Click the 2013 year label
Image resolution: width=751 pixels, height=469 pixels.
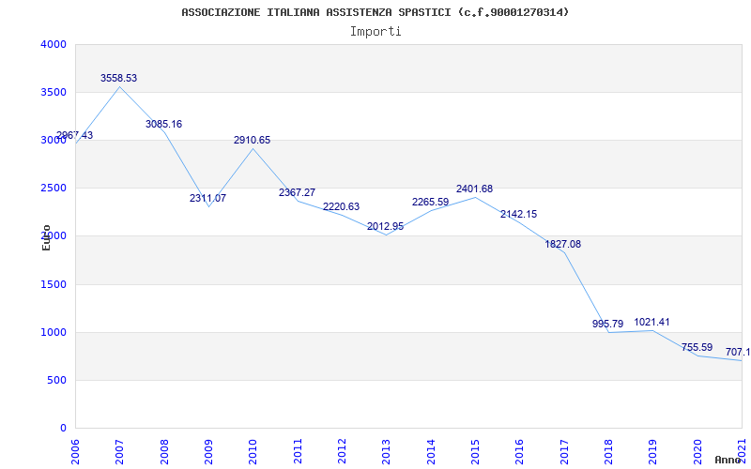pos(386,451)
